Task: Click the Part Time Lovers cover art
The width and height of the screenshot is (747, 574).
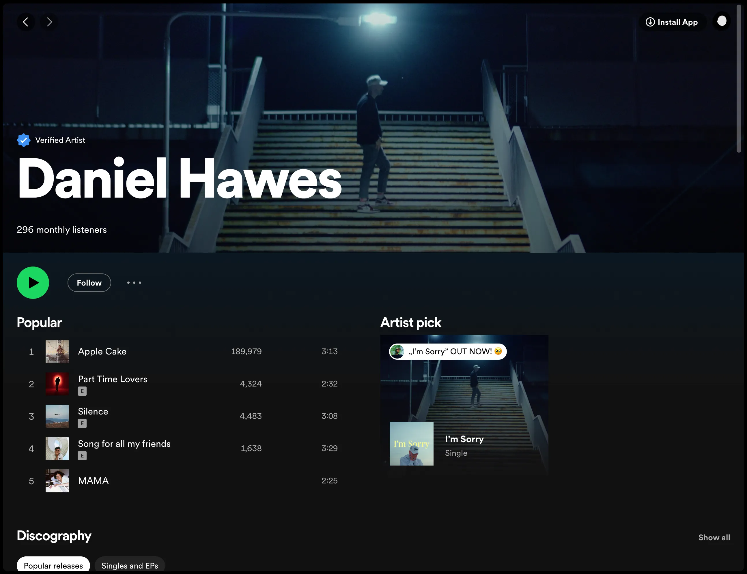Action: (x=57, y=384)
